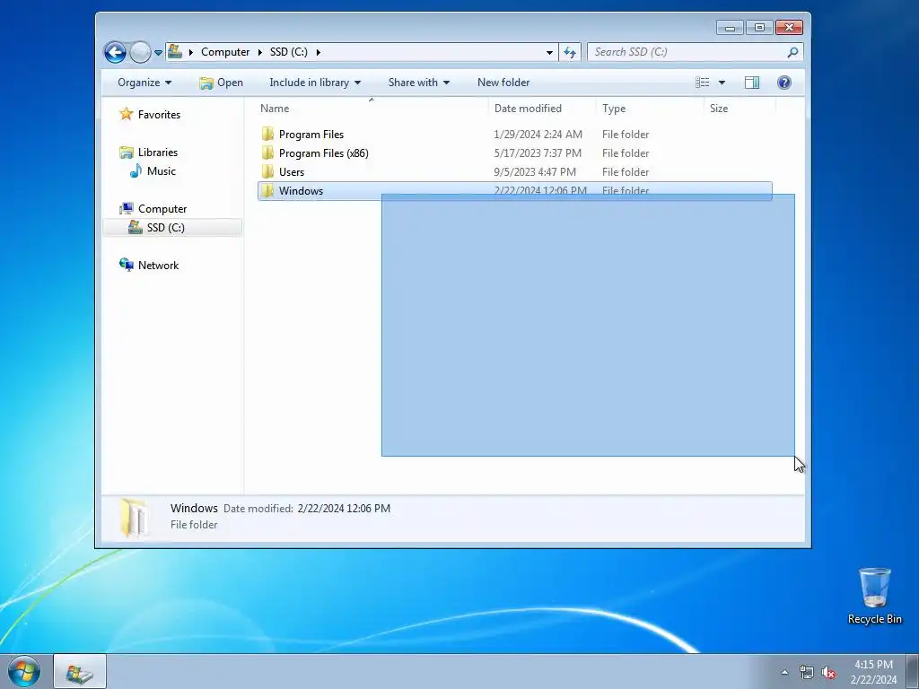The height and width of the screenshot is (689, 919).
Task: Click the Back navigation arrow button
Action: [115, 52]
